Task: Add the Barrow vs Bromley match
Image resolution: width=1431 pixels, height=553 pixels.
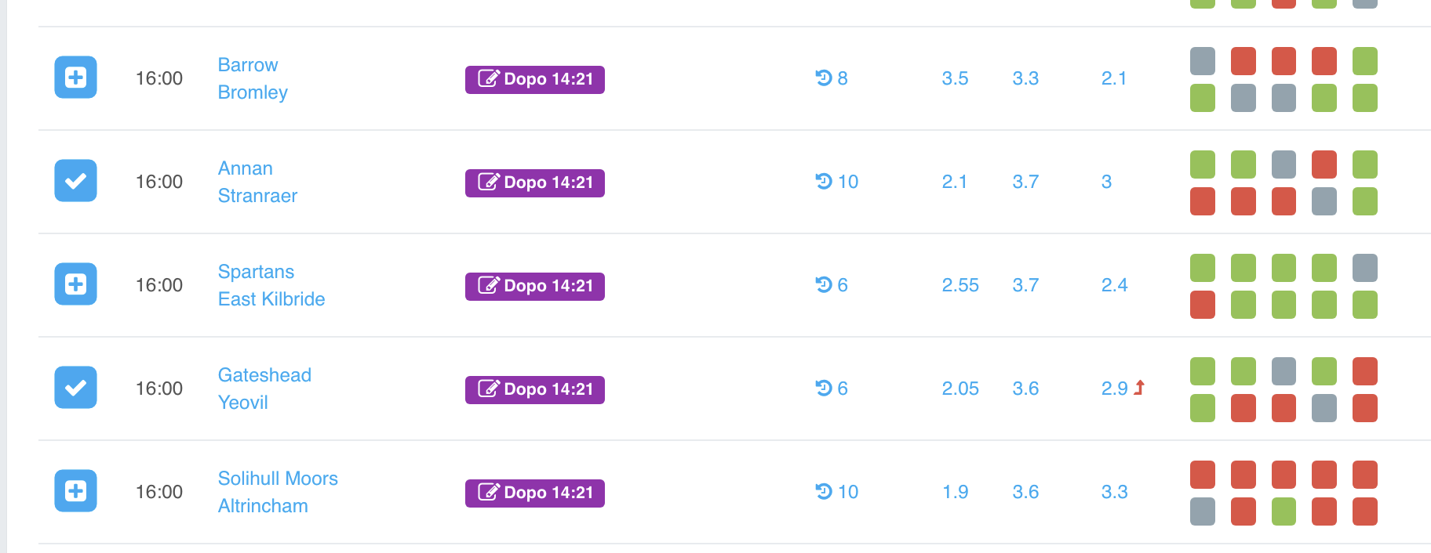Action: (x=75, y=78)
